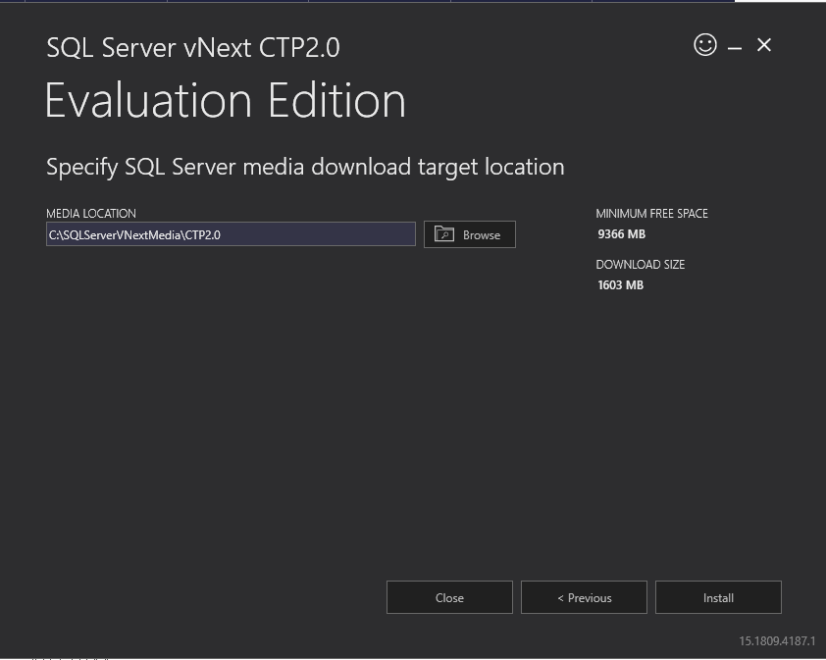Viewport: 826px width, 660px height.
Task: Click the DOWNLOAD SIZE value 1603 MB
Action: [x=619, y=284]
